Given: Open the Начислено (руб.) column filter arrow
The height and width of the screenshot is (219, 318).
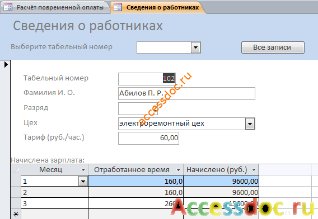Looking at the screenshot, I should coord(254,170).
